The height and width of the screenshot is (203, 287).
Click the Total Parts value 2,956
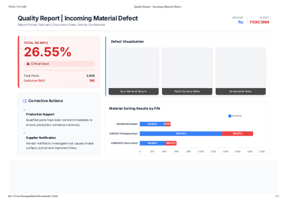pyautogui.click(x=90, y=76)
